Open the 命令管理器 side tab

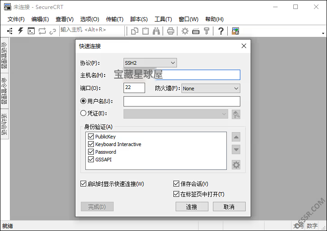(x=4, y=91)
